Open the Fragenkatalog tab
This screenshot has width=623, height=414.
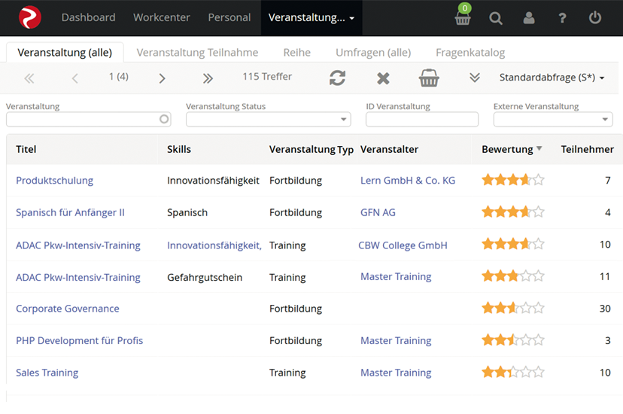click(470, 53)
